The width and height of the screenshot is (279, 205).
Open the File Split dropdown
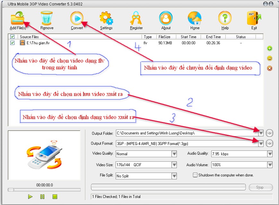click(x=174, y=176)
